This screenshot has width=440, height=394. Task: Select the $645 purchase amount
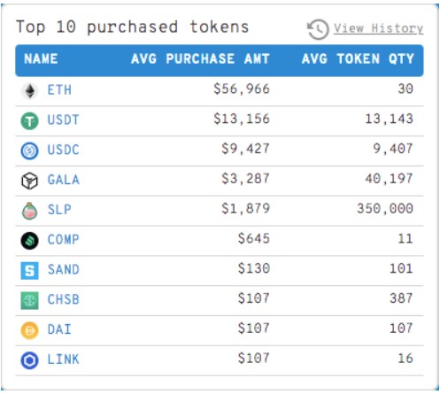point(254,238)
